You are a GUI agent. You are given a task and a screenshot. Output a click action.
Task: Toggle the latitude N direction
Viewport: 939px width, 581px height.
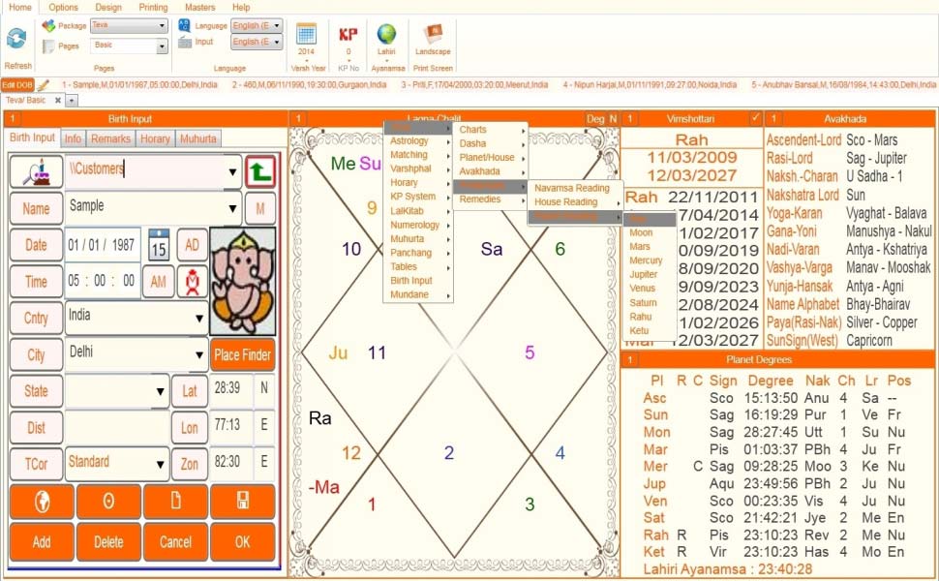(x=264, y=388)
